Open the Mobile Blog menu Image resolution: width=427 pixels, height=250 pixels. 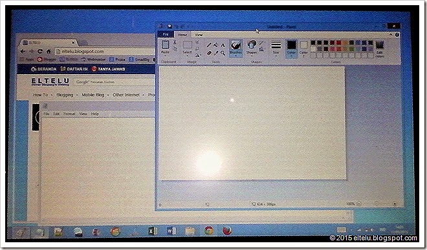tap(93, 95)
